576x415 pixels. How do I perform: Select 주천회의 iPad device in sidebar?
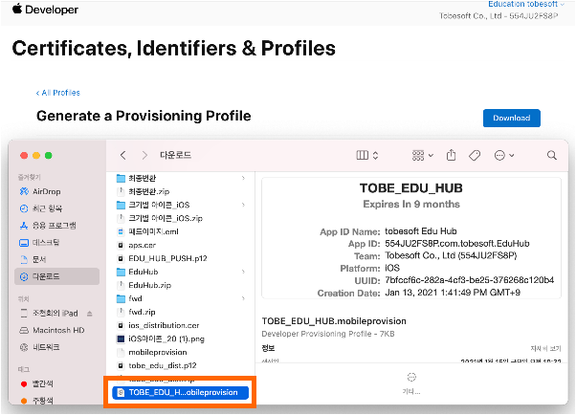(x=49, y=314)
